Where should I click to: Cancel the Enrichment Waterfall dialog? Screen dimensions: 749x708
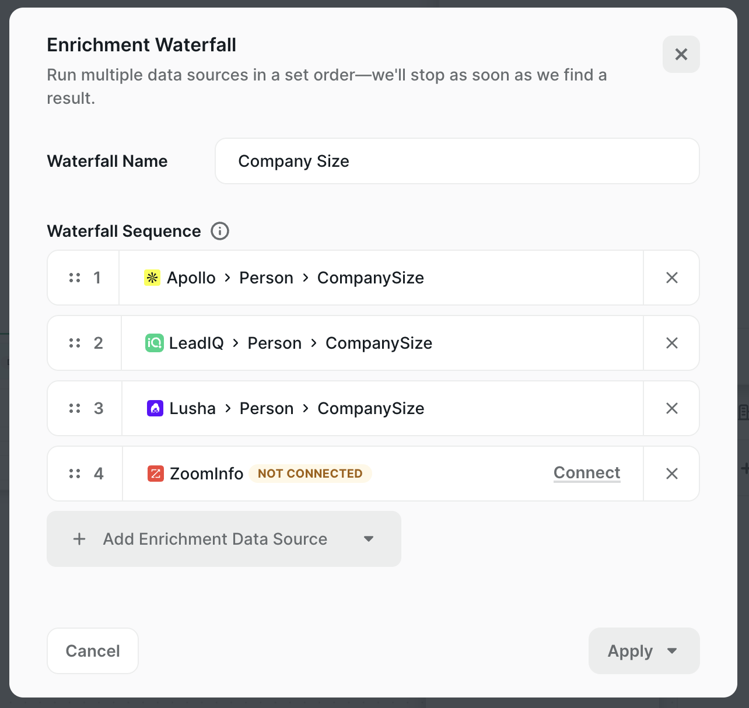point(92,651)
